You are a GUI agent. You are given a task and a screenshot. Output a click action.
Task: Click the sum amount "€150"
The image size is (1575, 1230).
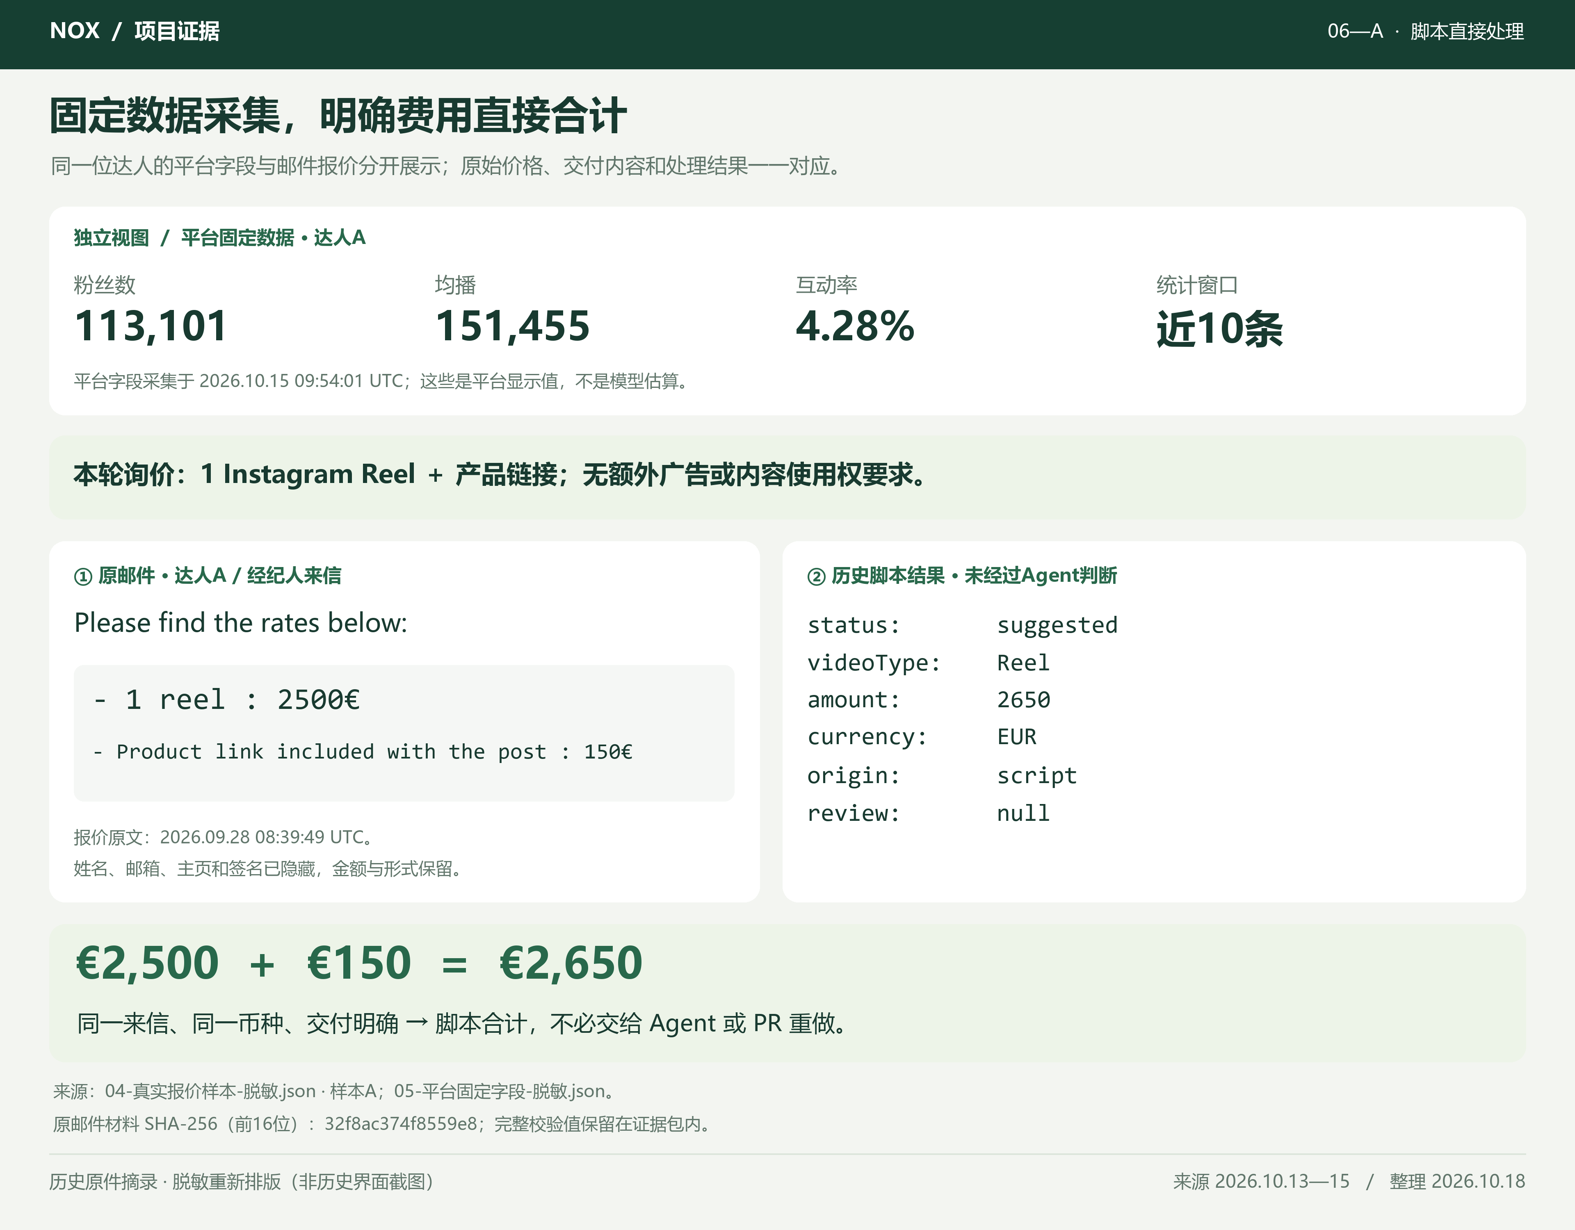click(x=359, y=963)
